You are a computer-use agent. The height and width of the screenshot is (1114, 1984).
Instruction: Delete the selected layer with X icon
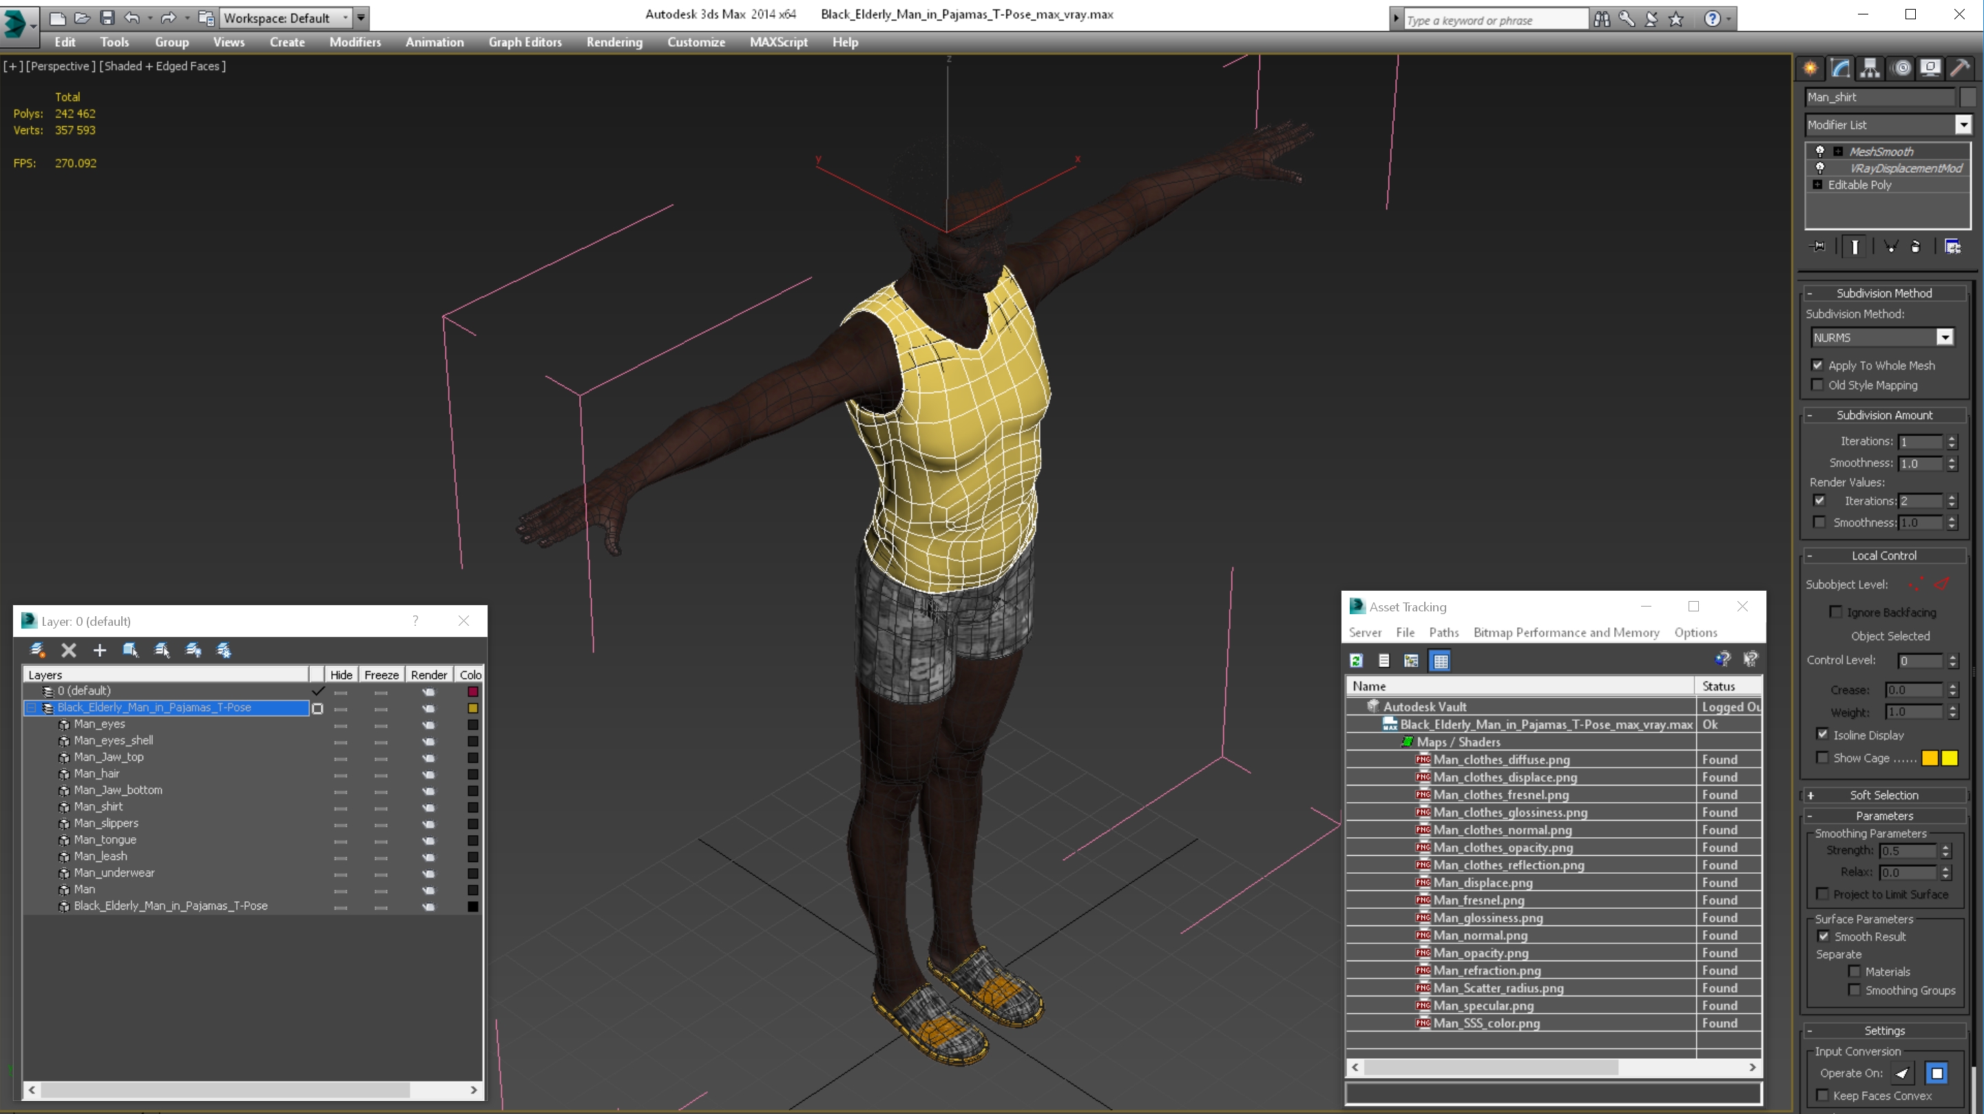(69, 651)
